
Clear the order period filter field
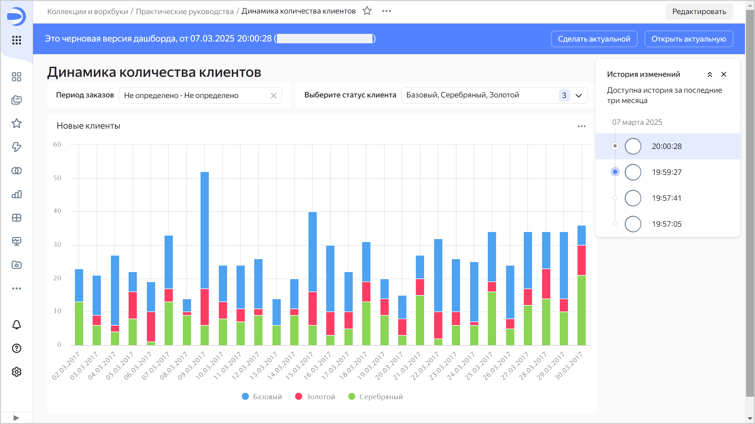(274, 96)
